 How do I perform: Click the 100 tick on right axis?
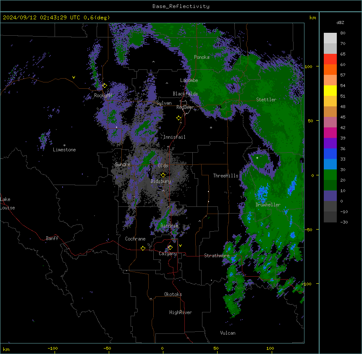[308, 66]
